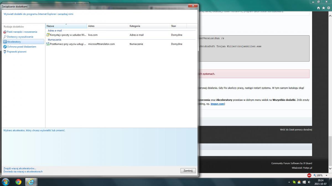Open the volume speaker tray icon

pos(309,182)
